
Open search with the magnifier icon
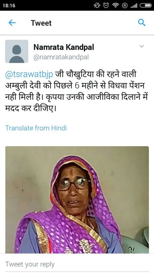[141, 23]
